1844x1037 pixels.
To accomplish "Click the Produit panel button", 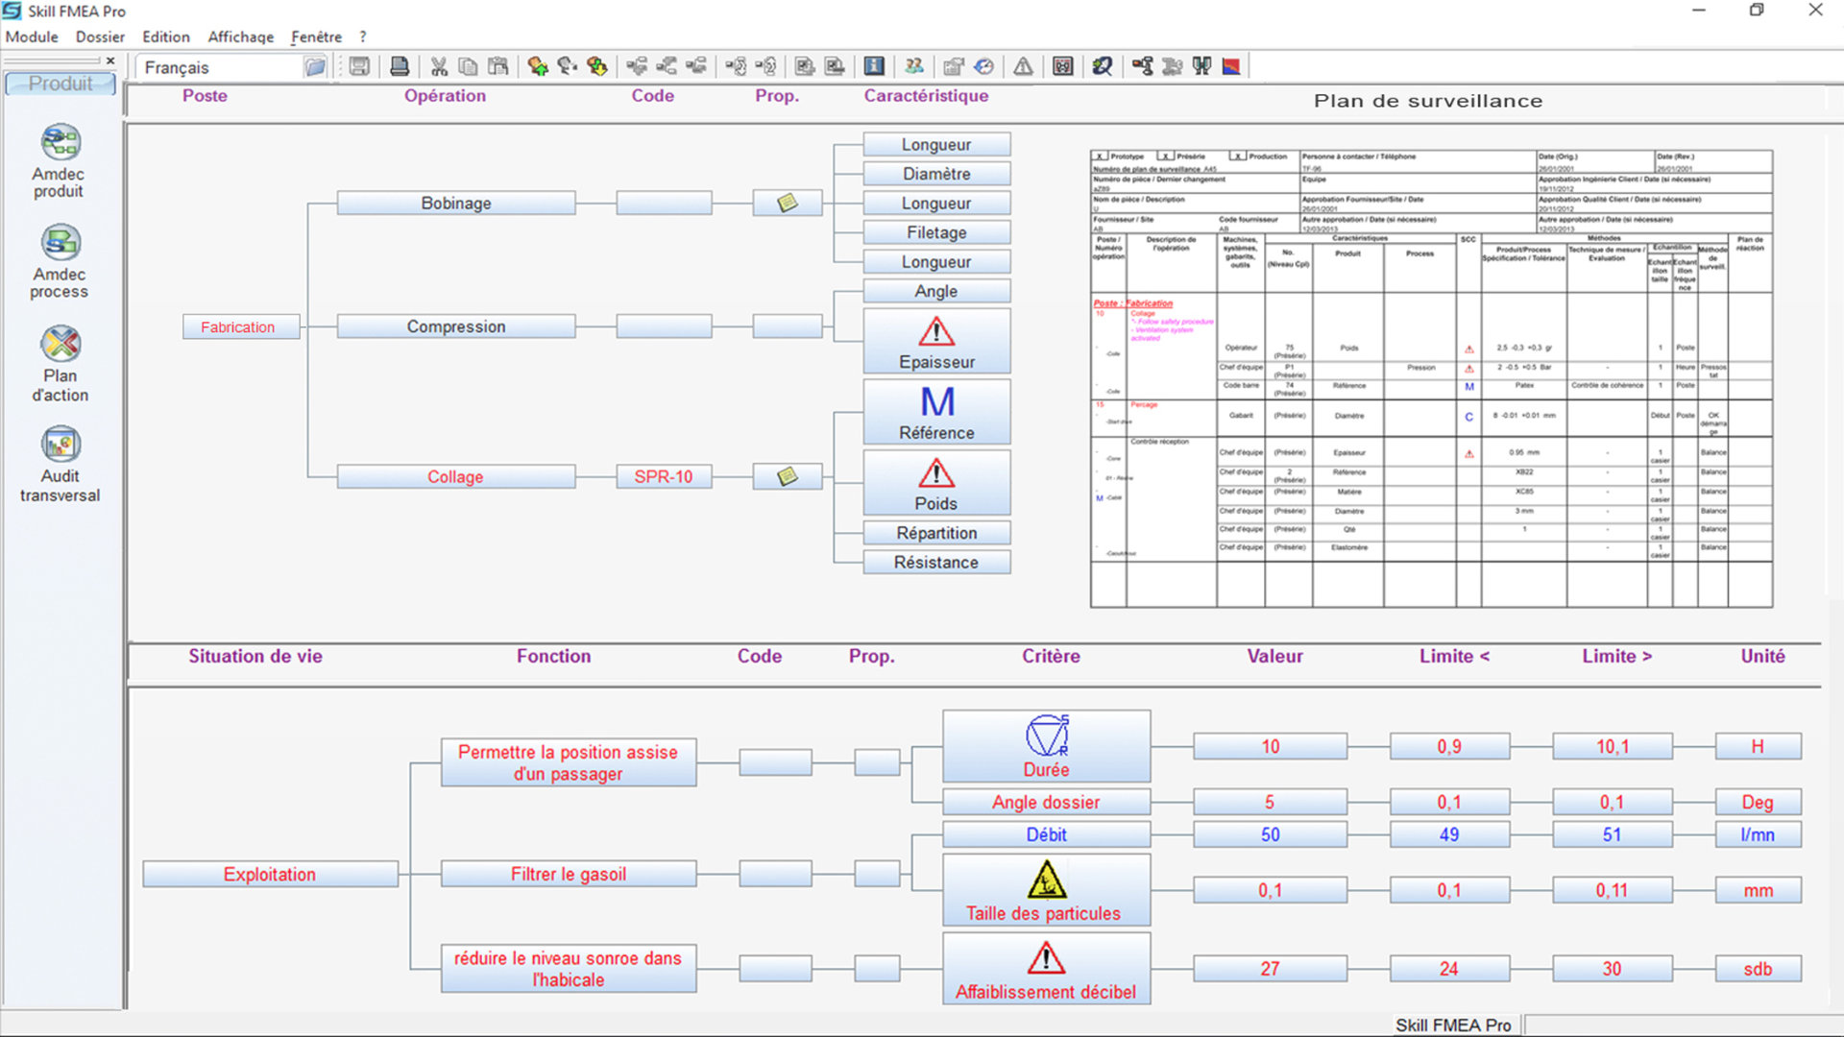I will point(61,84).
